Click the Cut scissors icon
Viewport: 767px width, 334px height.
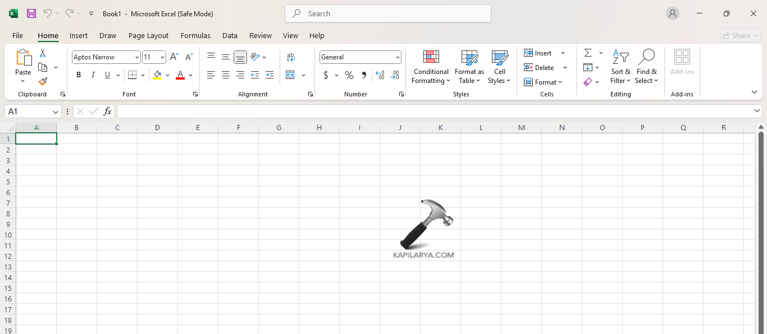click(43, 53)
